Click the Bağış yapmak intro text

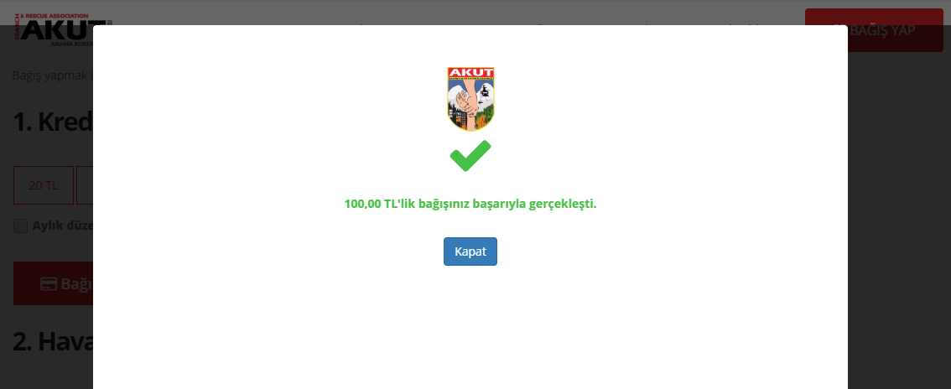click(53, 75)
